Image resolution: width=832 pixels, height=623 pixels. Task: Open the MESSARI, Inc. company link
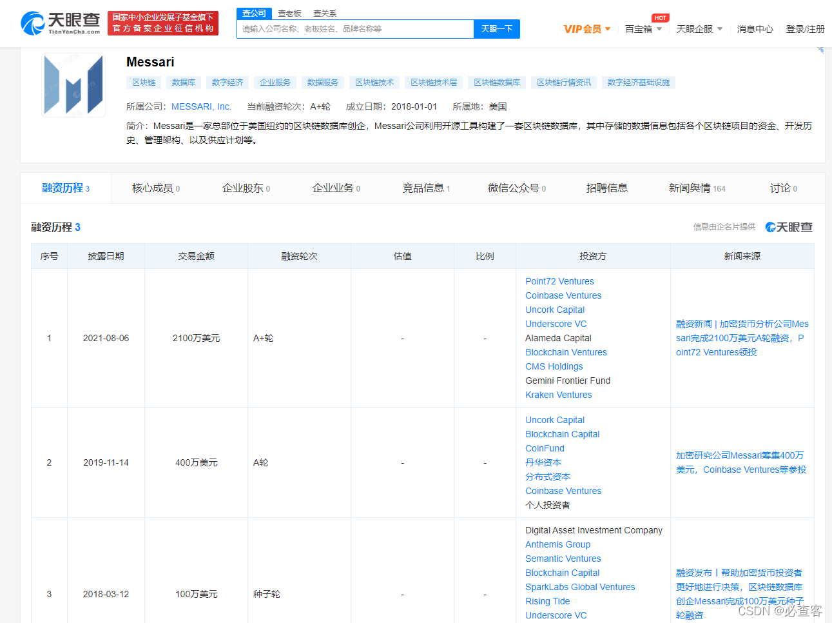click(x=201, y=106)
